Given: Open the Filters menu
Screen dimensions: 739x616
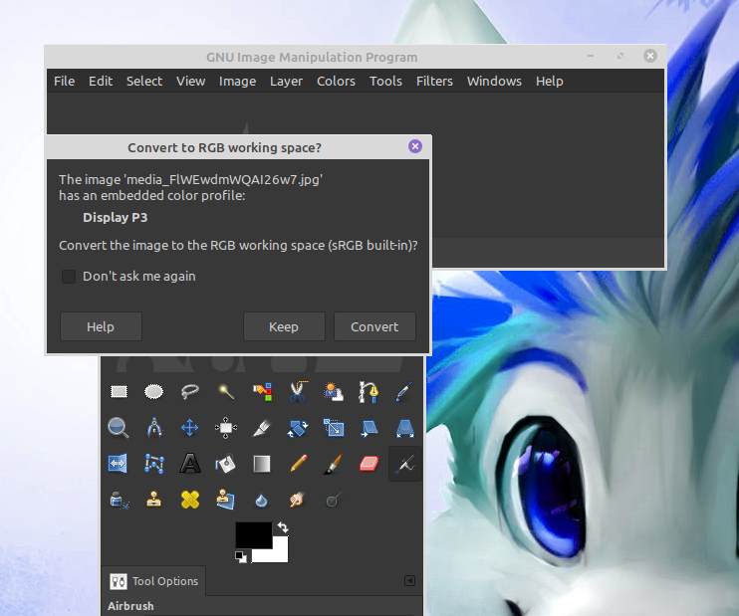Looking at the screenshot, I should [x=434, y=81].
